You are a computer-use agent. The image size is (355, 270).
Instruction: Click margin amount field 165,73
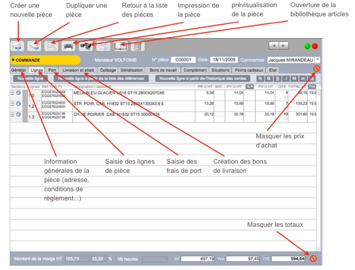[78, 259]
